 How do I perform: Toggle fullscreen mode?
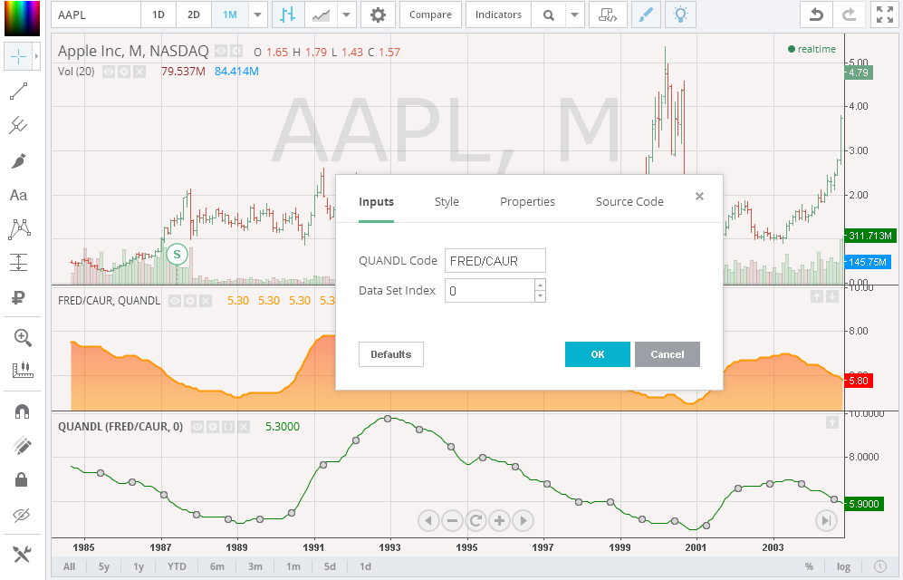(x=885, y=15)
